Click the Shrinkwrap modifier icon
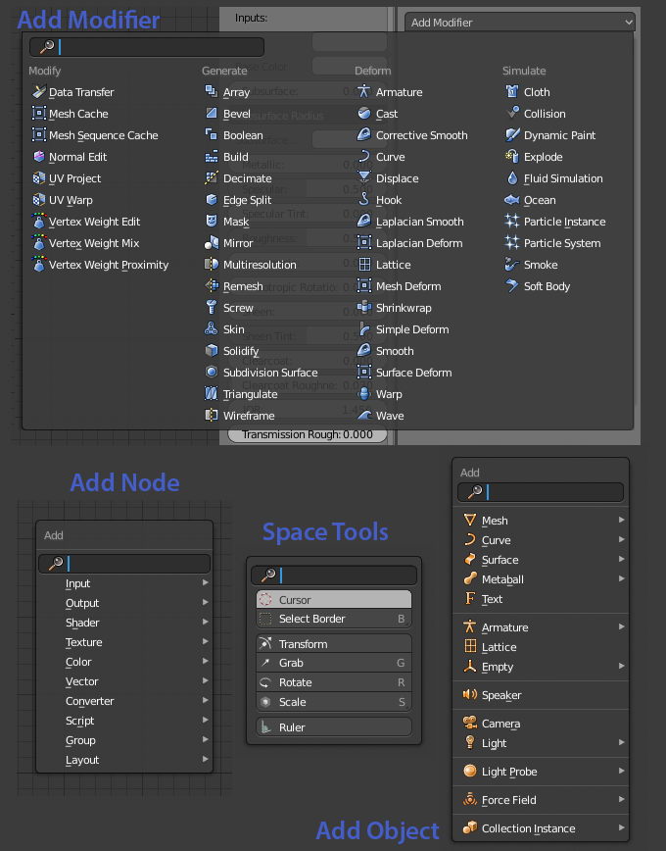 [364, 307]
